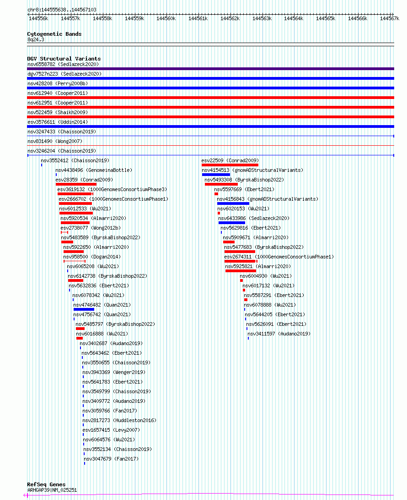
Task: Click nsv2817273 (Huddleston2016) label
Action: (x=119, y=420)
